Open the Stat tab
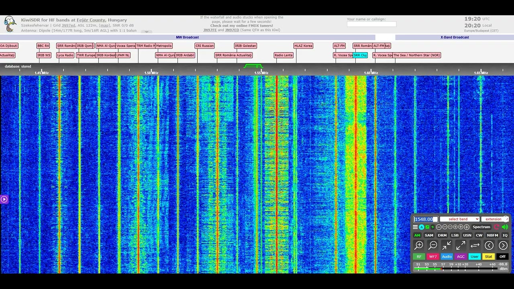This screenshot has width=514, height=289. coord(488,256)
